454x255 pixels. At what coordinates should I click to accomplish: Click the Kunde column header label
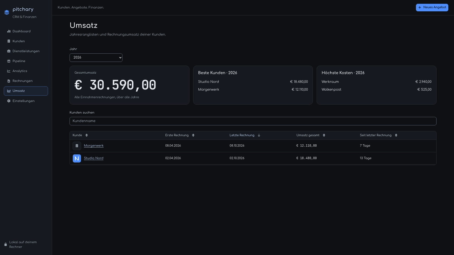tap(77, 135)
